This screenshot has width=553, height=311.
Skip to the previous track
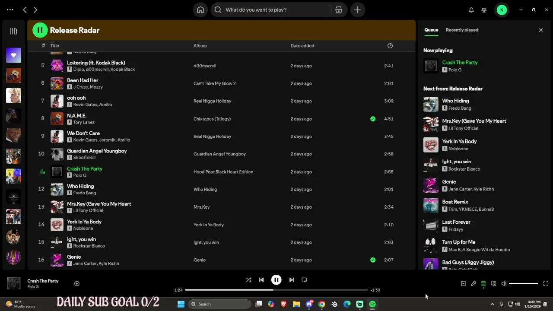pyautogui.click(x=261, y=280)
